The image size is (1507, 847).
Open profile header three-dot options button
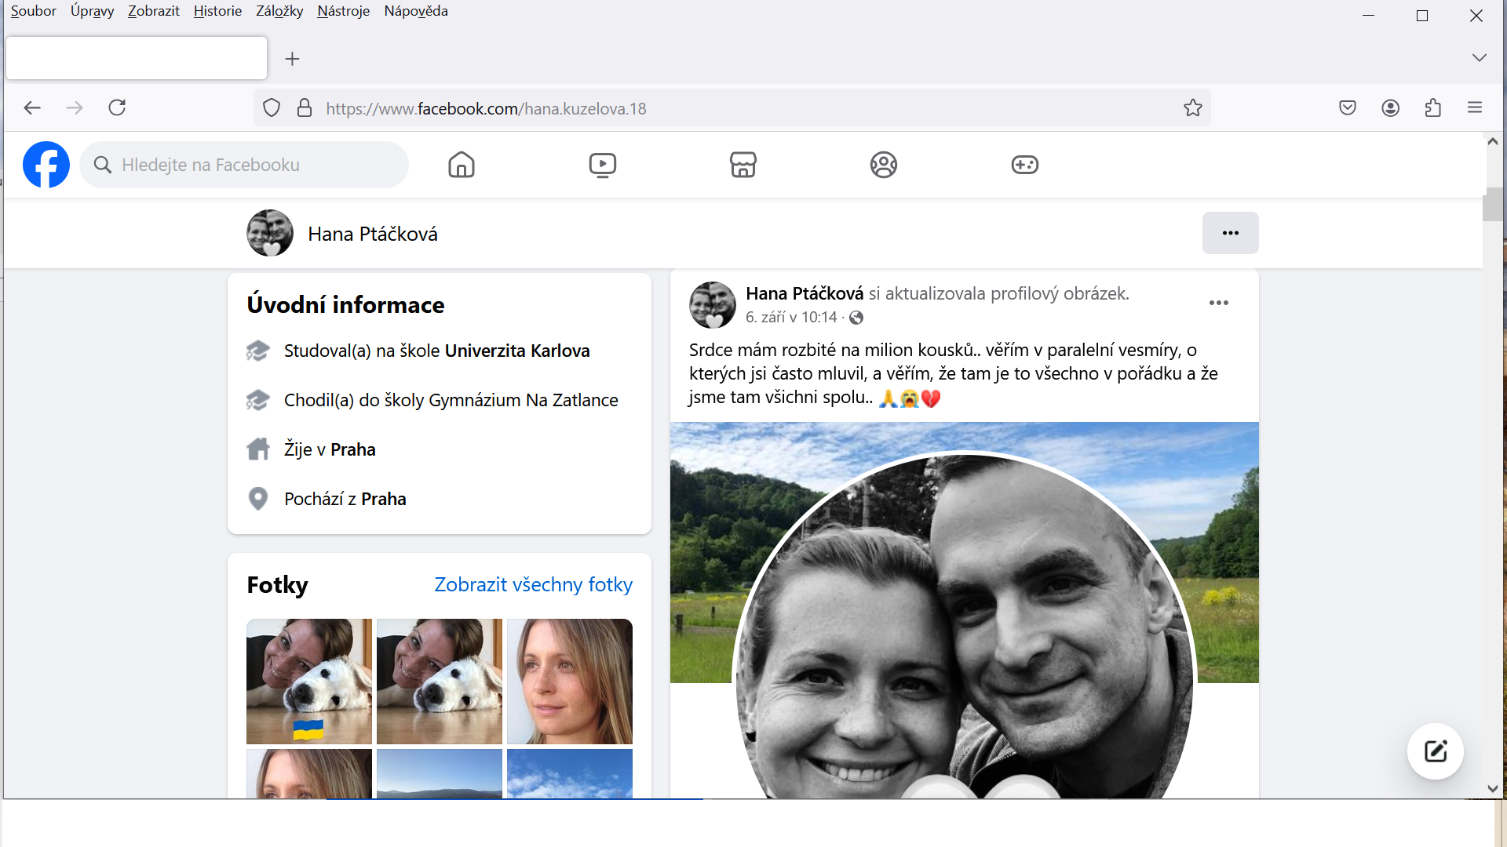coord(1230,233)
